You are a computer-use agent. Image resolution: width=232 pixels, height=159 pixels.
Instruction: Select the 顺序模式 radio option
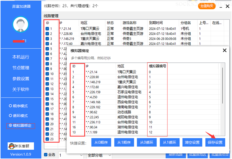(x=10, y=106)
